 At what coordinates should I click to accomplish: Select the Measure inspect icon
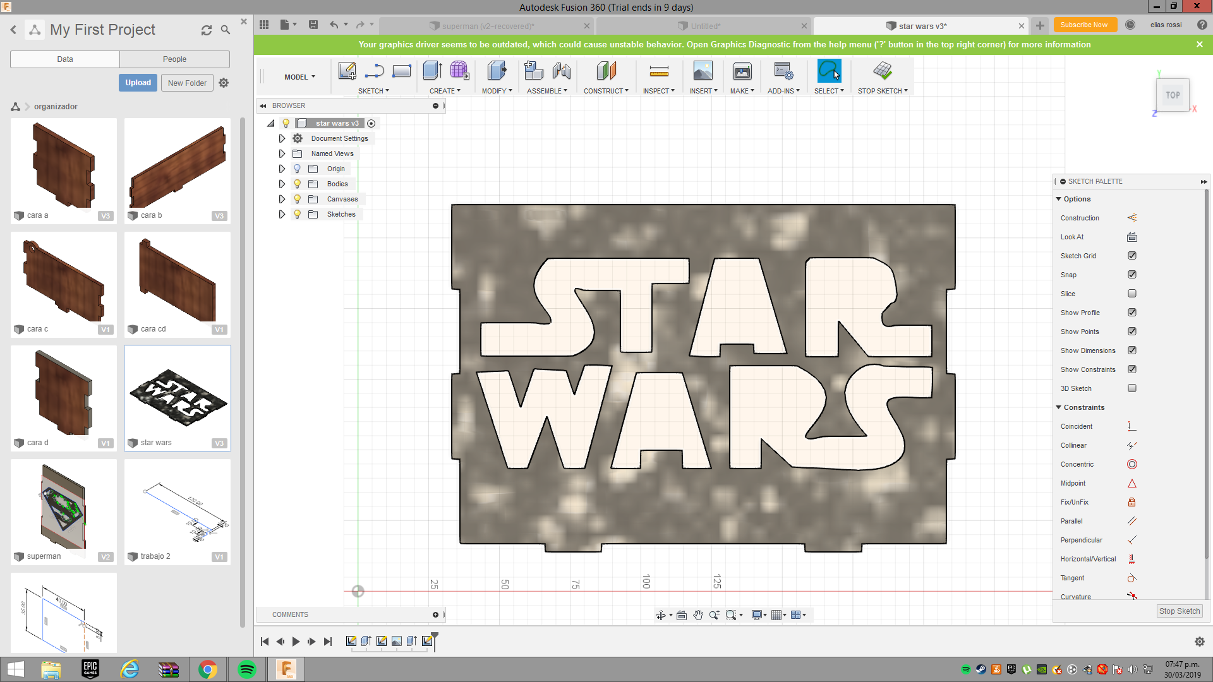pyautogui.click(x=658, y=71)
